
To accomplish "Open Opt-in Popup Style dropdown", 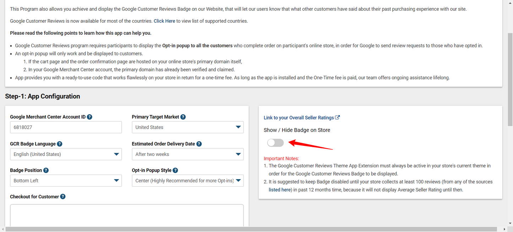I will coord(187,181).
